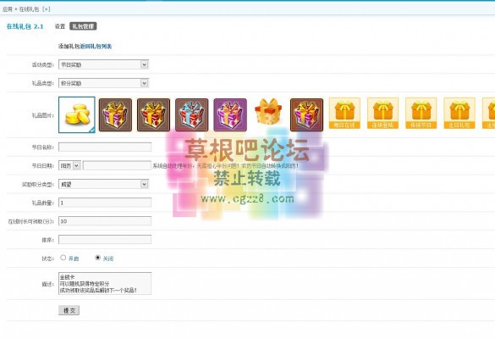Focus the 节日名称 input field
Viewport: 495px width, 339px height.
(105, 147)
